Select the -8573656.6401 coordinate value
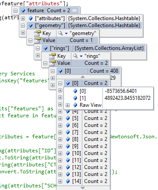158x190 pixels. 120,91
